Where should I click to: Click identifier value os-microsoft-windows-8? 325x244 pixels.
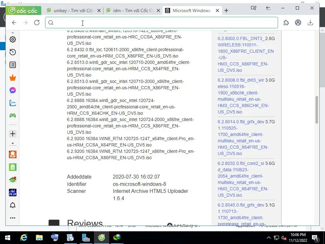point(139,184)
